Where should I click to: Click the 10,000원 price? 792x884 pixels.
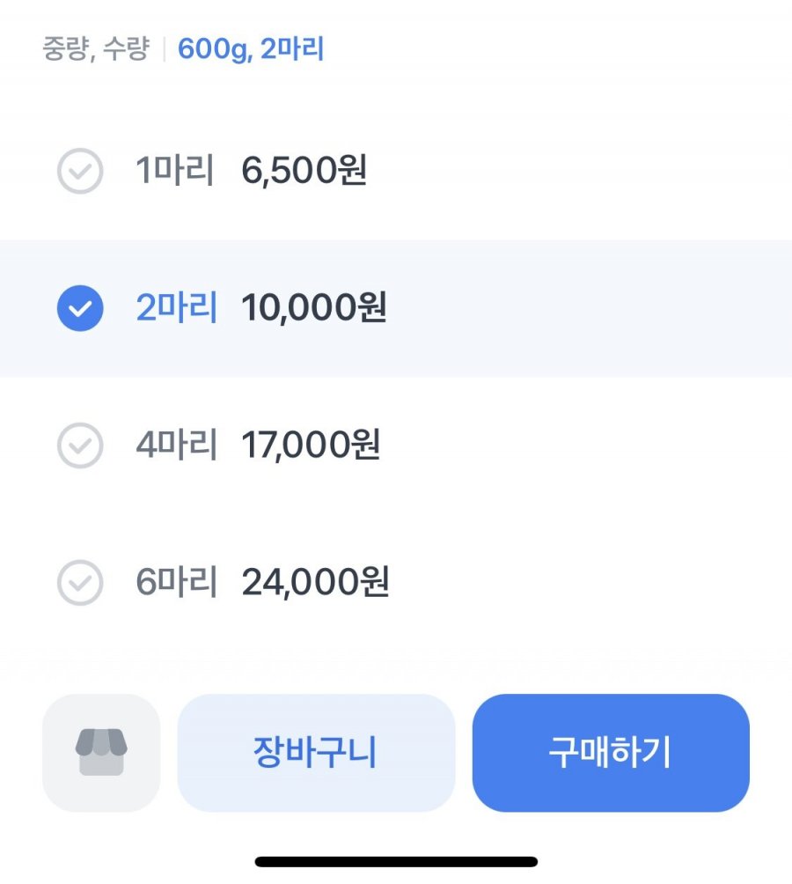pyautogui.click(x=313, y=308)
